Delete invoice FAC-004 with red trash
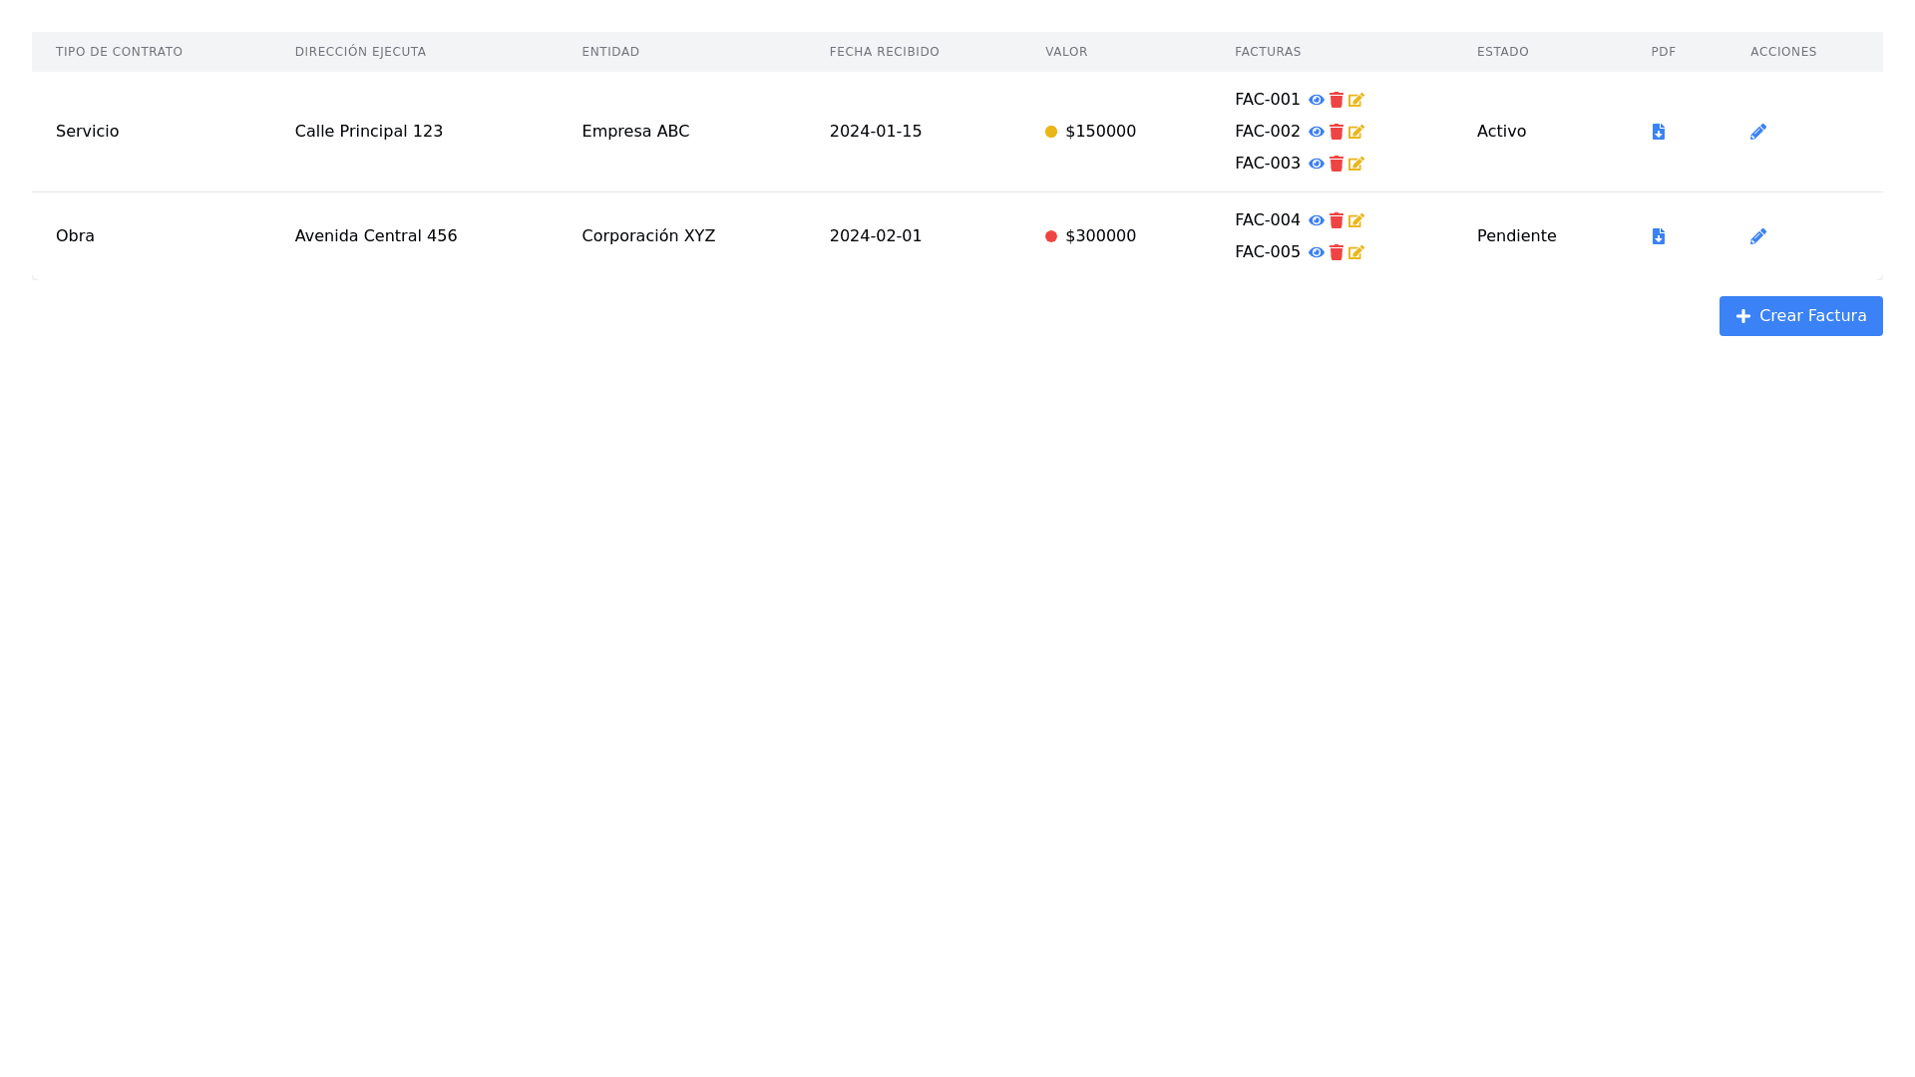The height and width of the screenshot is (1077, 1915). point(1337,220)
